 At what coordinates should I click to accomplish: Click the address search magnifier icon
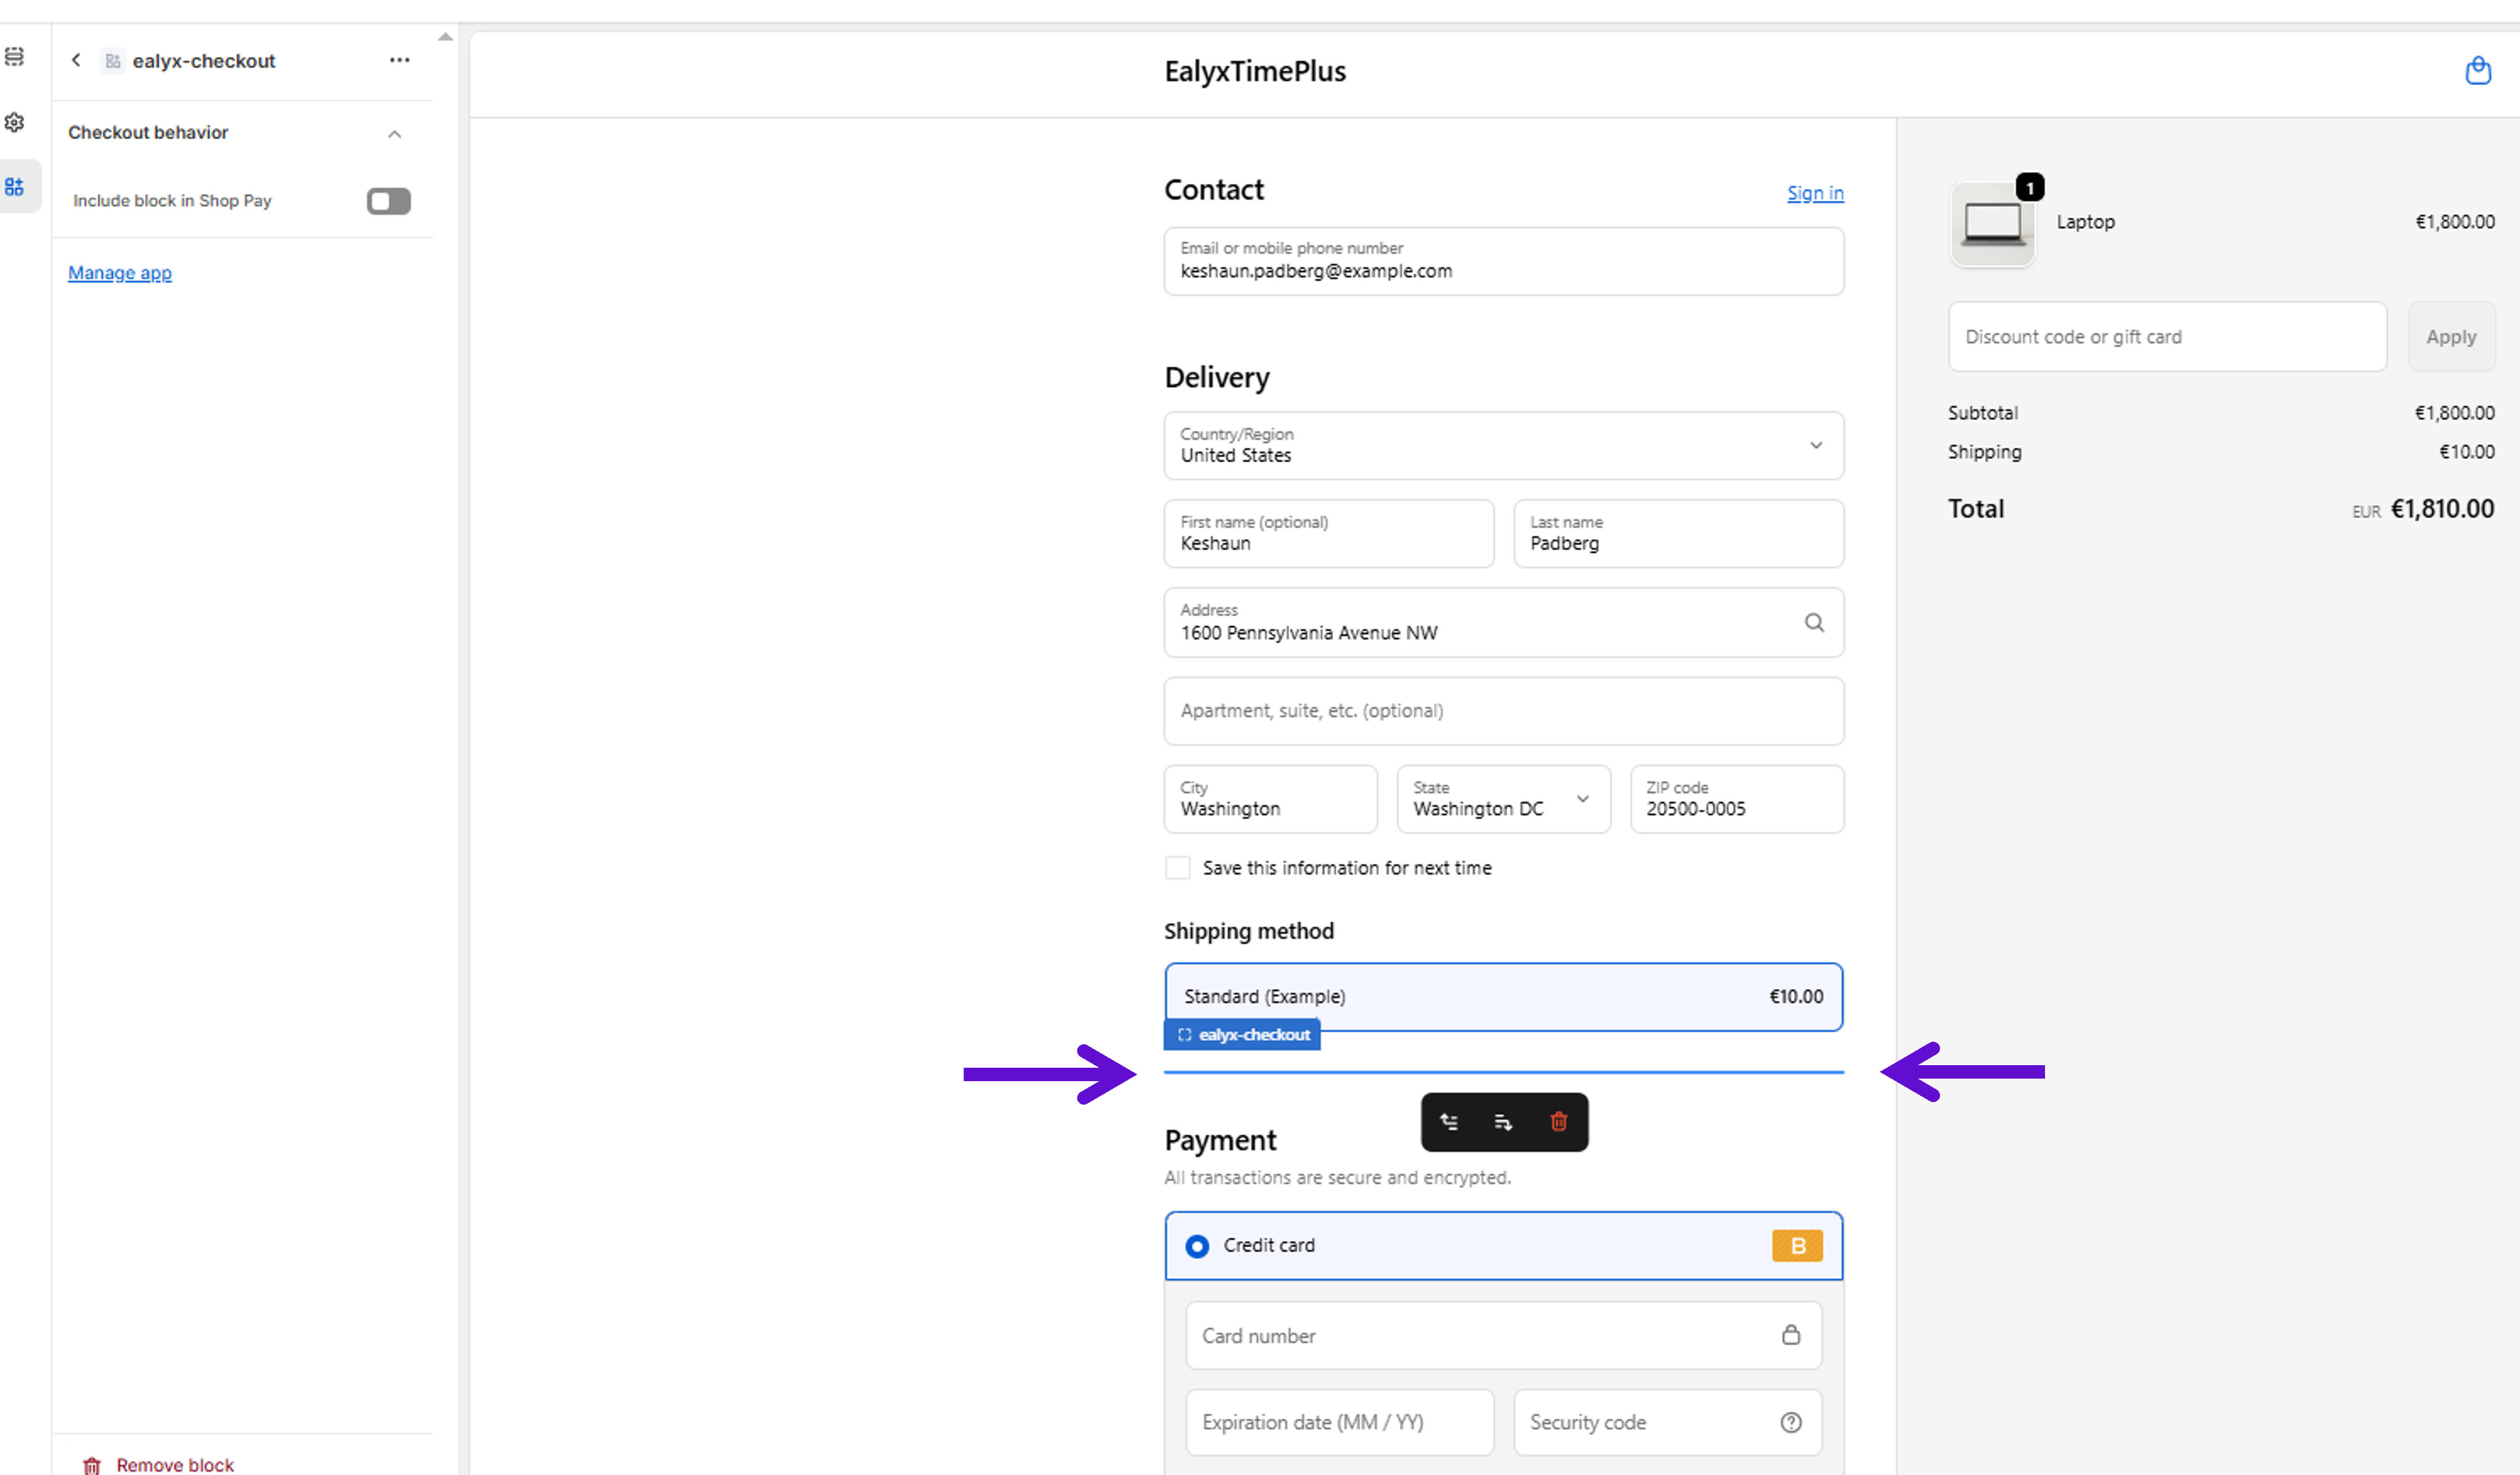pos(1814,623)
